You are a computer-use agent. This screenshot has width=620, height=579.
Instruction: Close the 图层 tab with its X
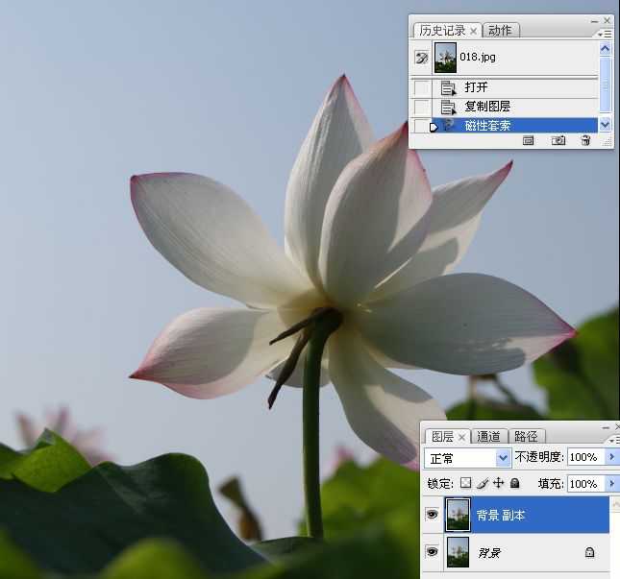(461, 437)
